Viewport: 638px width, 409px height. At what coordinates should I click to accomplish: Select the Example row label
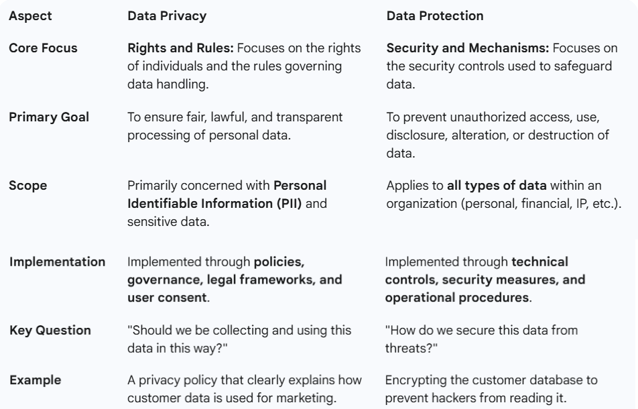(x=35, y=380)
